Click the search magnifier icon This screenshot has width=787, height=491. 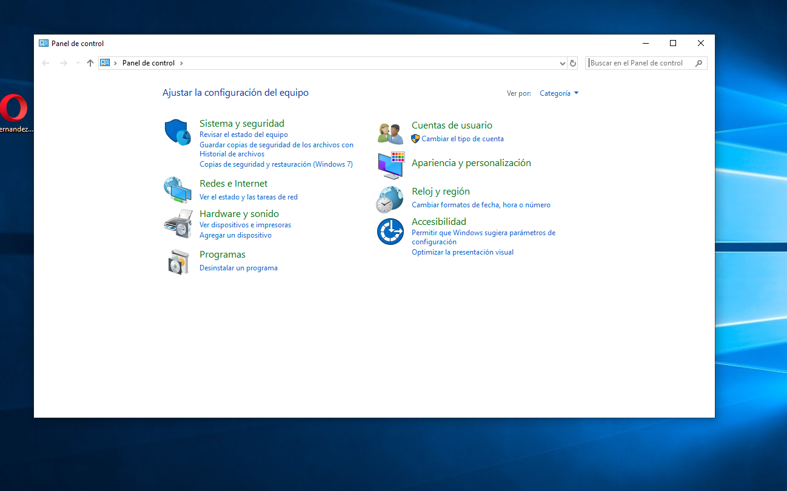coord(699,63)
